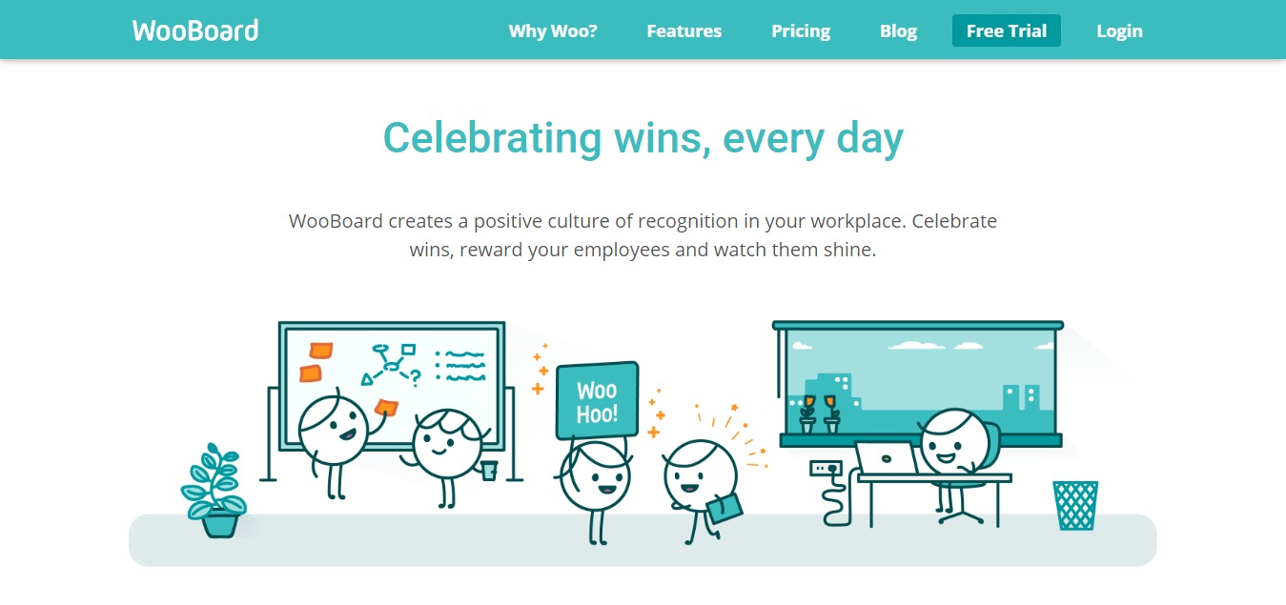This screenshot has height=605, width=1286.
Task: Click the Woo Hoo! sign
Action: coord(597,401)
